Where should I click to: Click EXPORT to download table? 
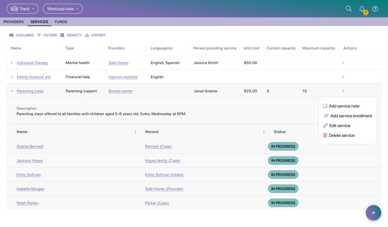click(x=95, y=35)
